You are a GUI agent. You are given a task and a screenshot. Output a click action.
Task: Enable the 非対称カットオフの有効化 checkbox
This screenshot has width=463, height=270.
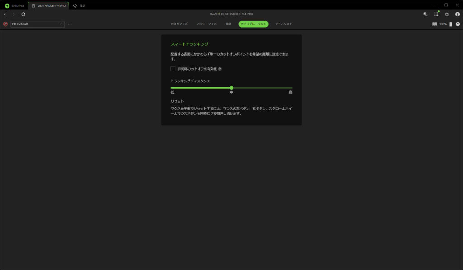(173, 69)
